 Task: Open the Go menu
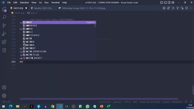coord(40,2)
